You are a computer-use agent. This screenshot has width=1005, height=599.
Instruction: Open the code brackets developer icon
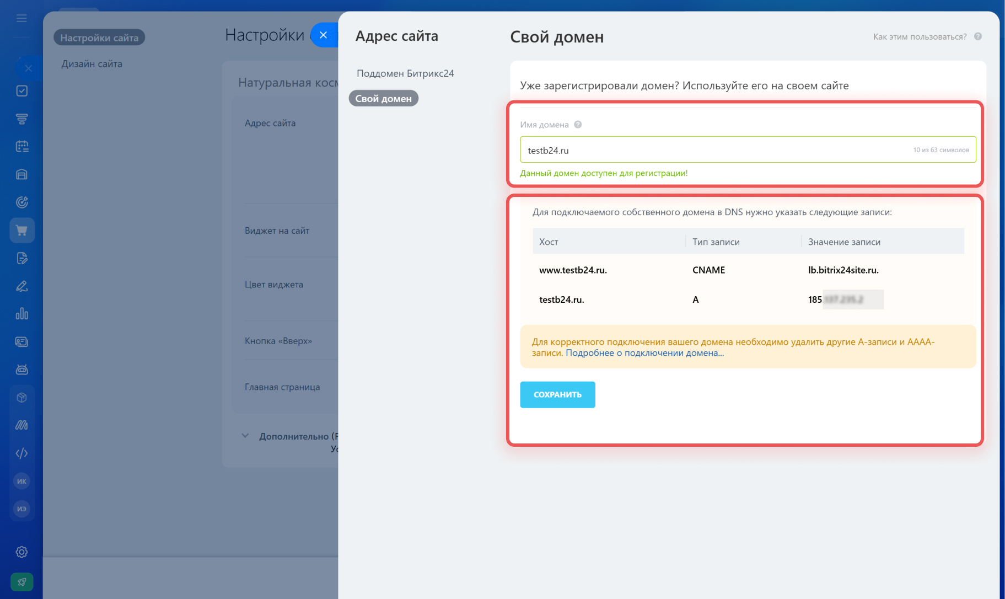tap(22, 453)
